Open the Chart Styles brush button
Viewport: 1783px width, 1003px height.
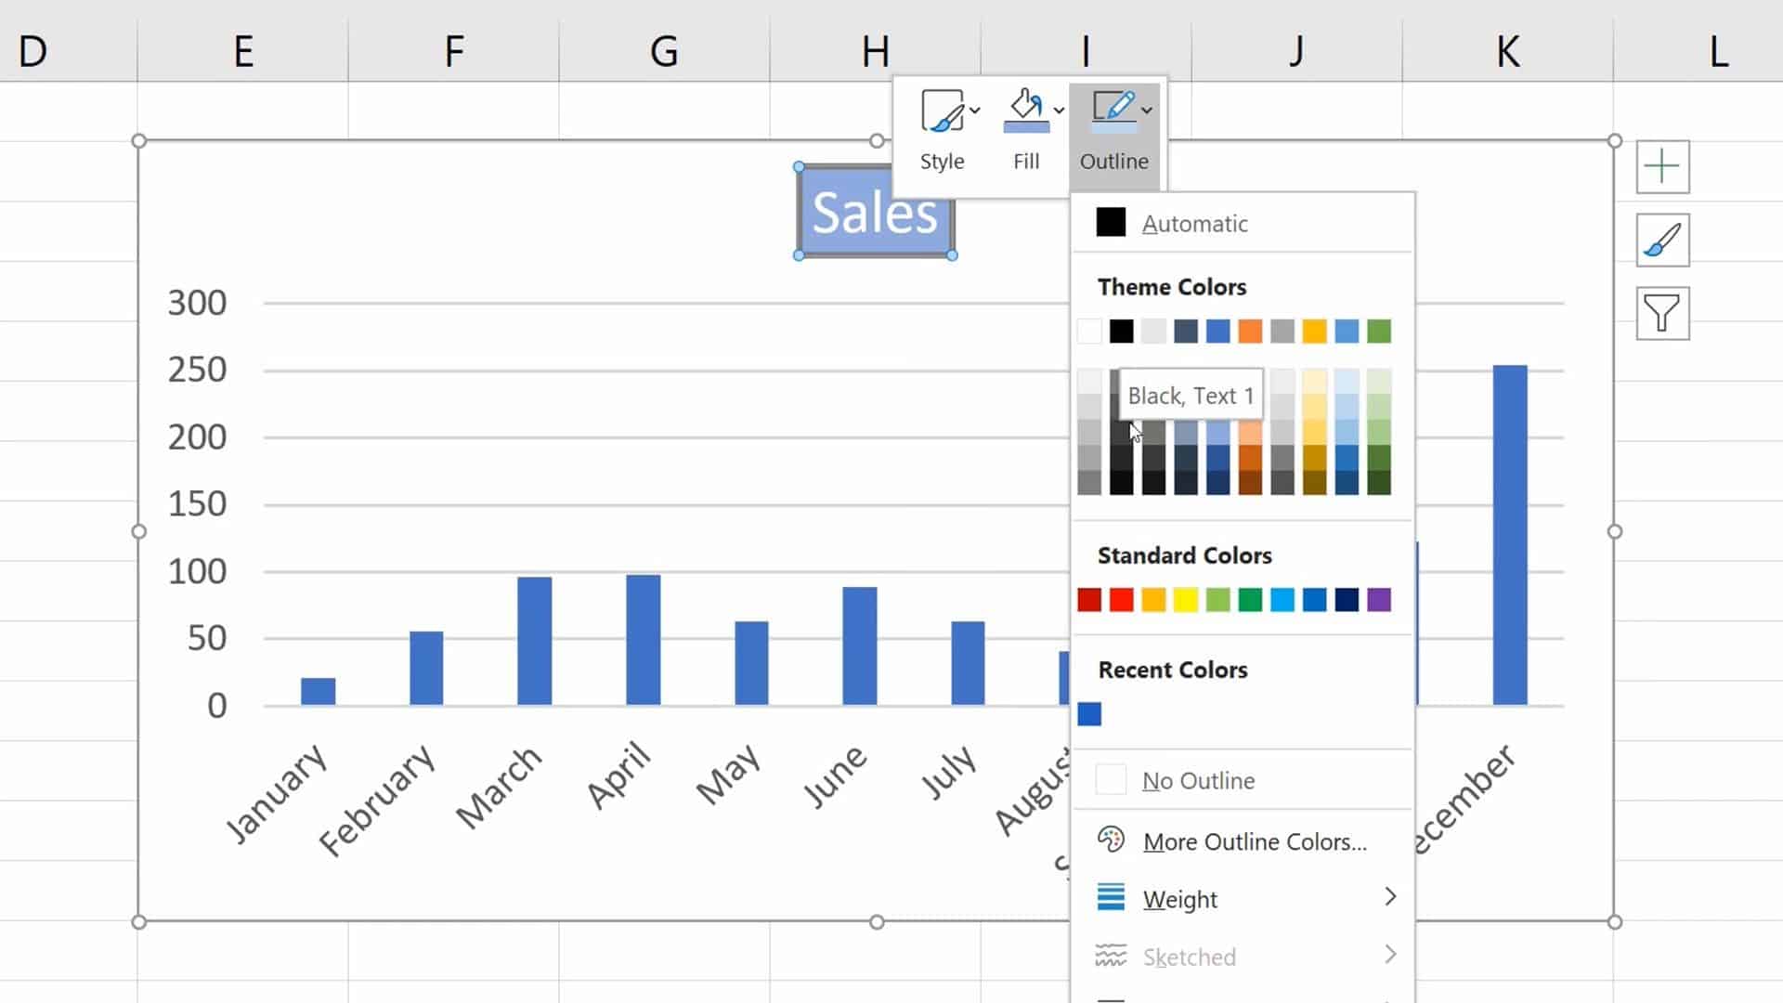(1662, 241)
